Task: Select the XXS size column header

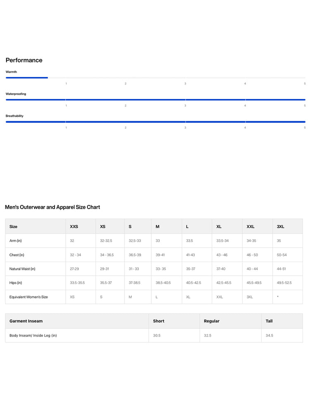Action: coord(81,226)
